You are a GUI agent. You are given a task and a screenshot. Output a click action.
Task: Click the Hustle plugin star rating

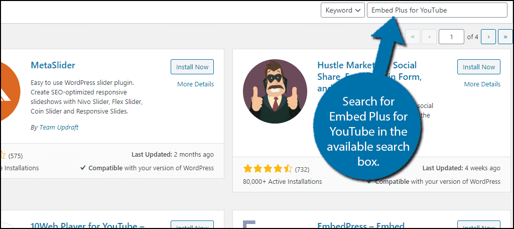click(x=268, y=169)
